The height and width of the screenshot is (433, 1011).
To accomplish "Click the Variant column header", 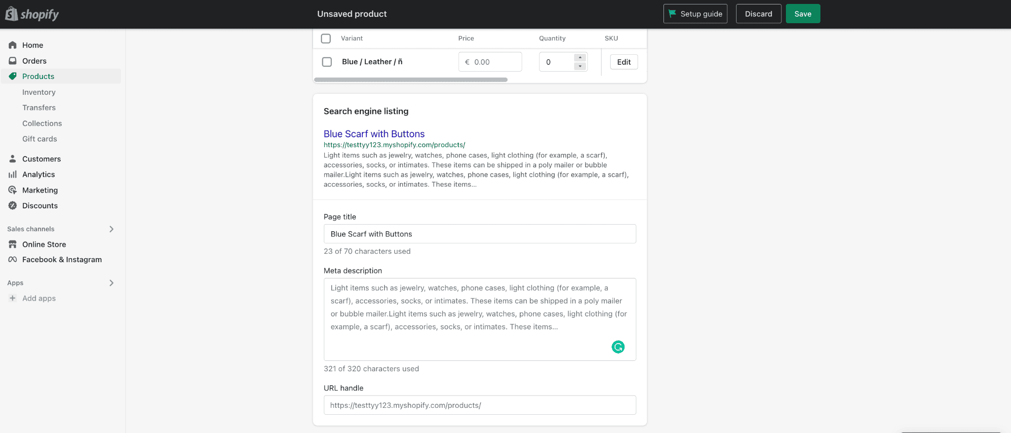I will click(351, 38).
